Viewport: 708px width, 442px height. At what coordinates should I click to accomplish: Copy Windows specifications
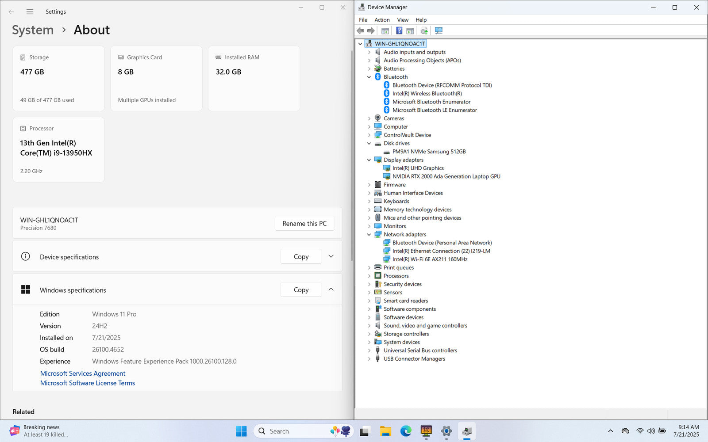click(301, 290)
